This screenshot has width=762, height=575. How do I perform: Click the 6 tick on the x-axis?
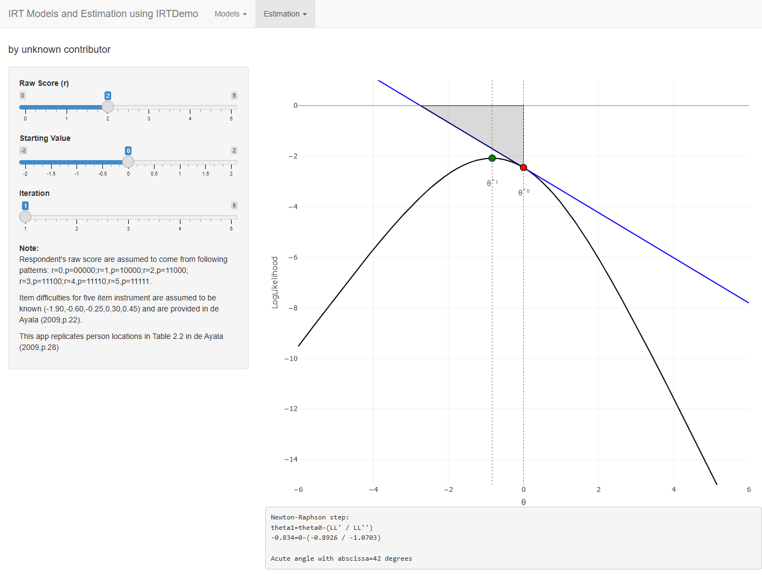point(749,490)
